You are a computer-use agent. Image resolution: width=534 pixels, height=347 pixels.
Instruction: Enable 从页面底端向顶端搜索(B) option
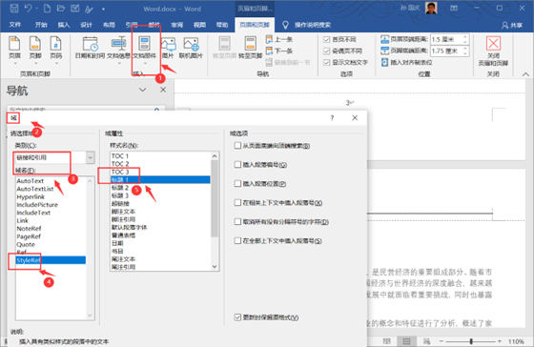tap(237, 146)
